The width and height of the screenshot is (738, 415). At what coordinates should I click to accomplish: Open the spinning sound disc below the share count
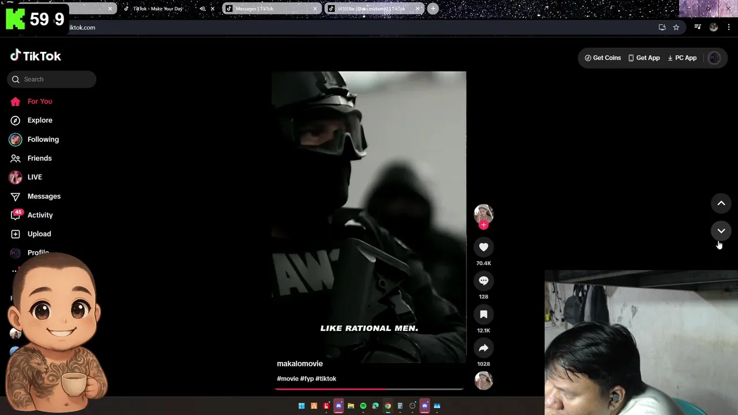(483, 380)
